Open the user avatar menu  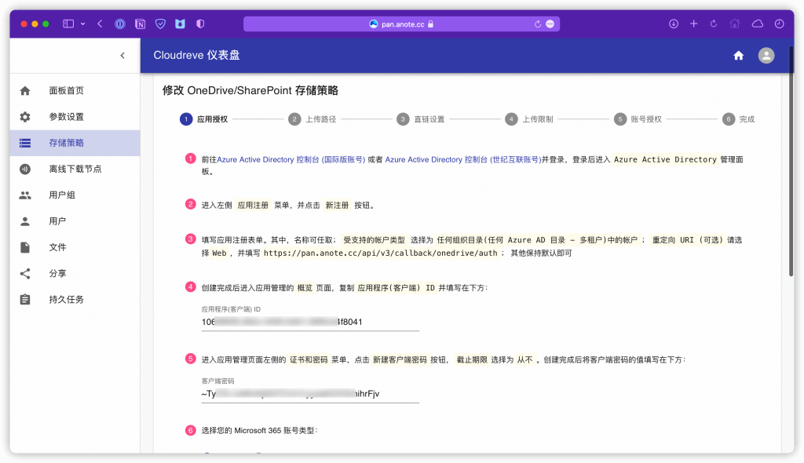(x=766, y=55)
